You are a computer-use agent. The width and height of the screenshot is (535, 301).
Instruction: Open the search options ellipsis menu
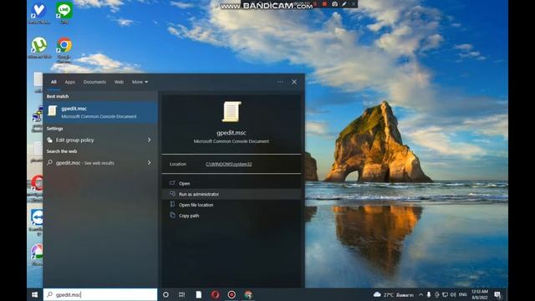[x=280, y=82]
